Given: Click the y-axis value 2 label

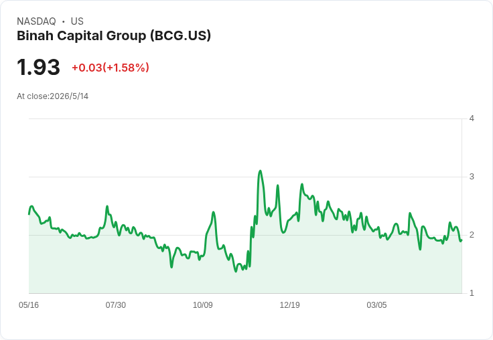Looking at the screenshot, I should [x=472, y=235].
